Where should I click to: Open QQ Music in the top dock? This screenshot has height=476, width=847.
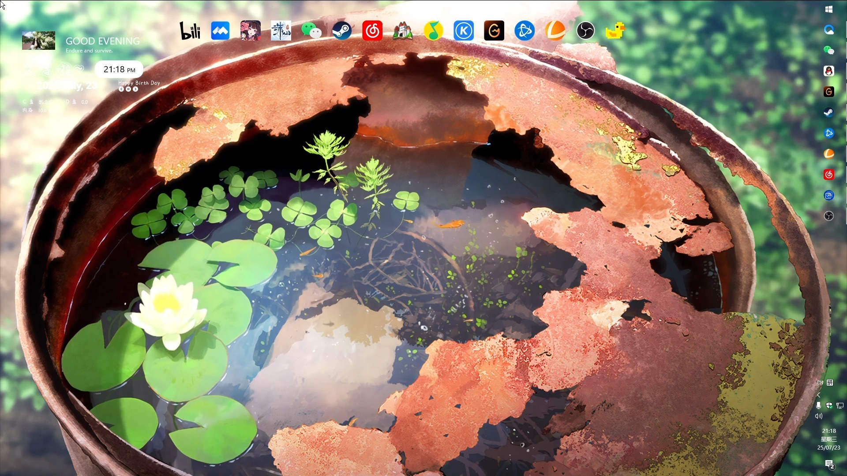pos(433,31)
